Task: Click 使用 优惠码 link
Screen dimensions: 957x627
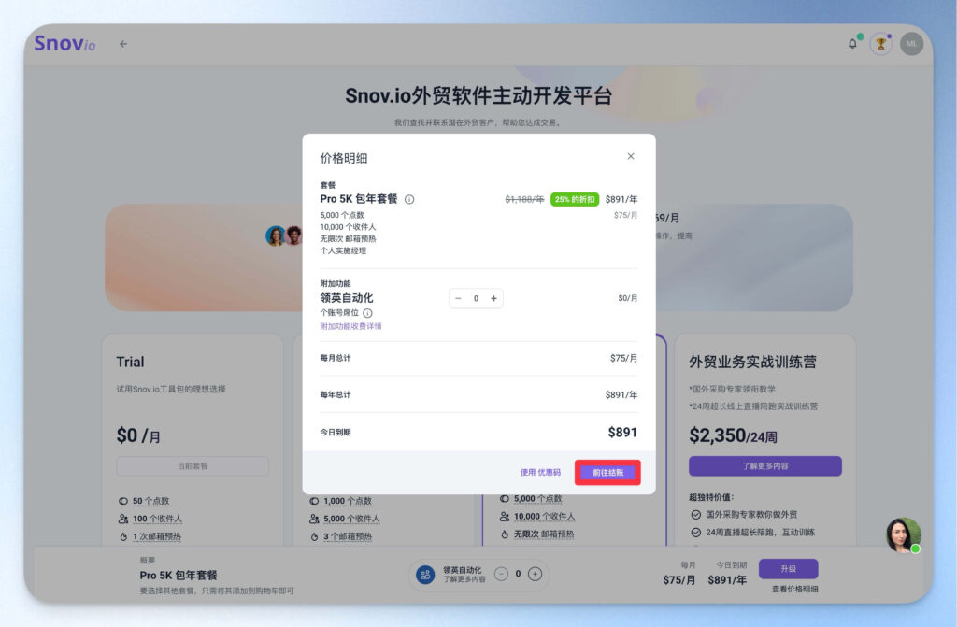Action: coord(540,472)
